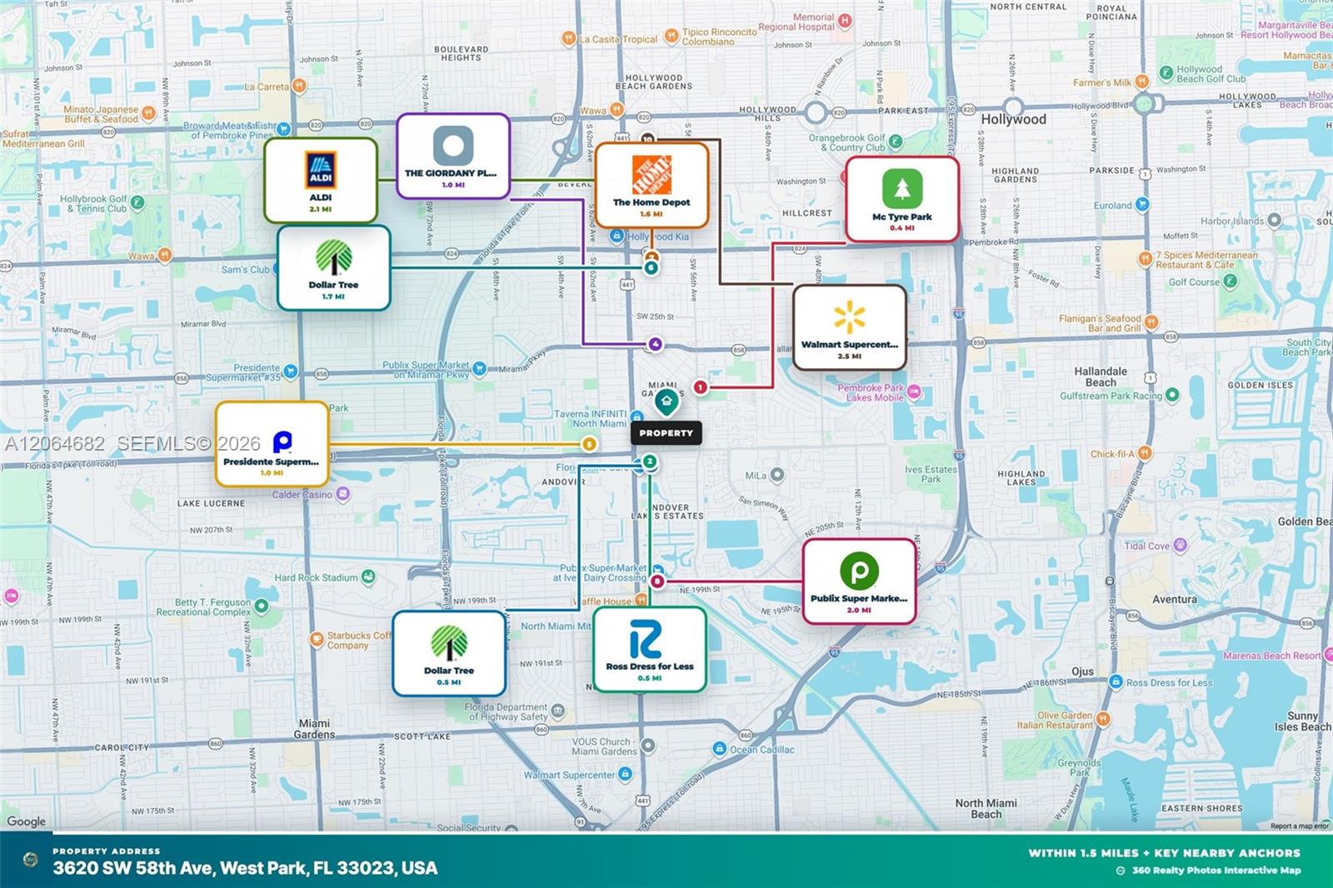Click the Calder Casino icon
The width and height of the screenshot is (1333, 888).
point(342,494)
